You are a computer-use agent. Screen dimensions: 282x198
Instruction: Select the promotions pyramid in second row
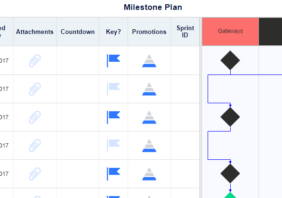pos(149,89)
